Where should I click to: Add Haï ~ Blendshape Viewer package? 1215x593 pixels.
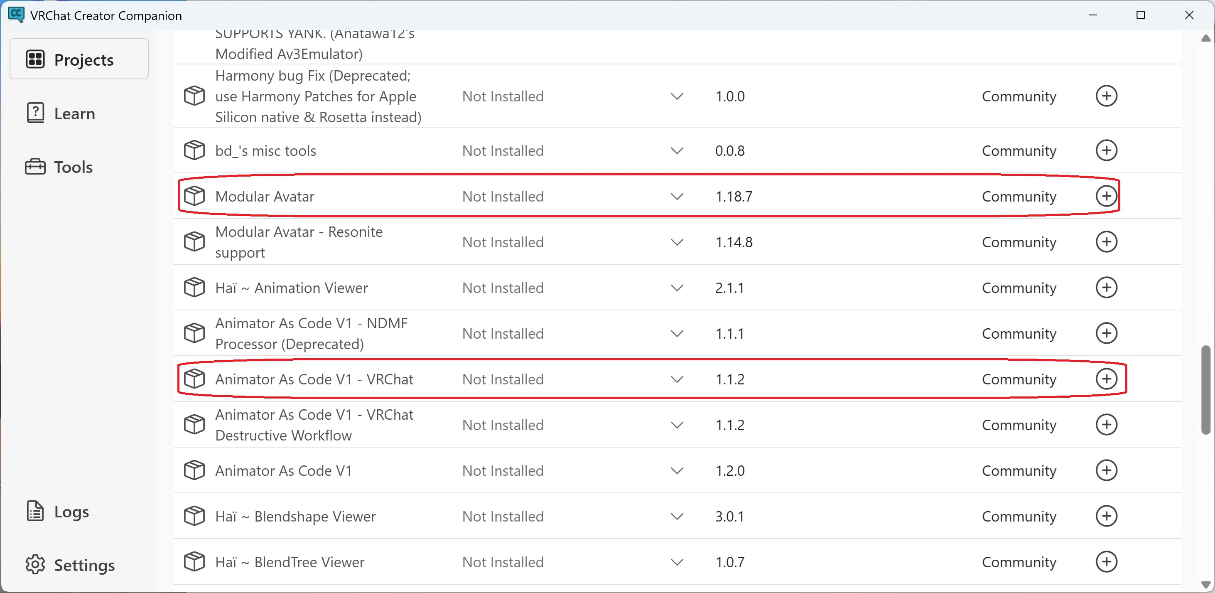tap(1106, 516)
